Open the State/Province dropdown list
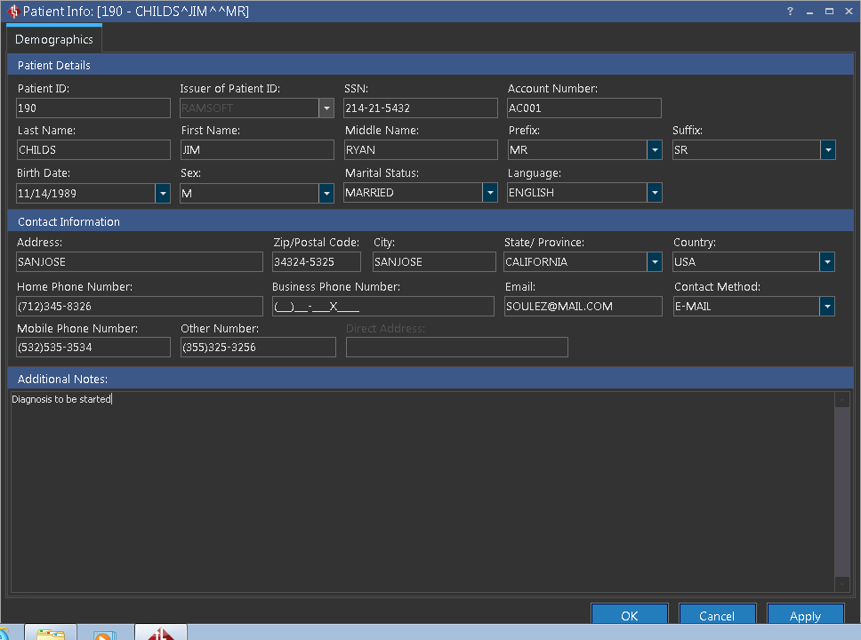The image size is (861, 640). [655, 262]
